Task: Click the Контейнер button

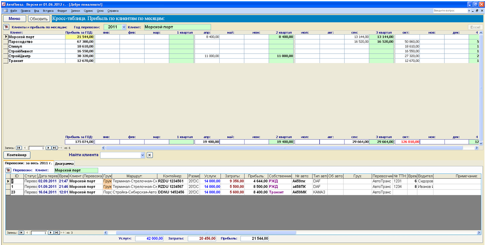Action: point(17,155)
